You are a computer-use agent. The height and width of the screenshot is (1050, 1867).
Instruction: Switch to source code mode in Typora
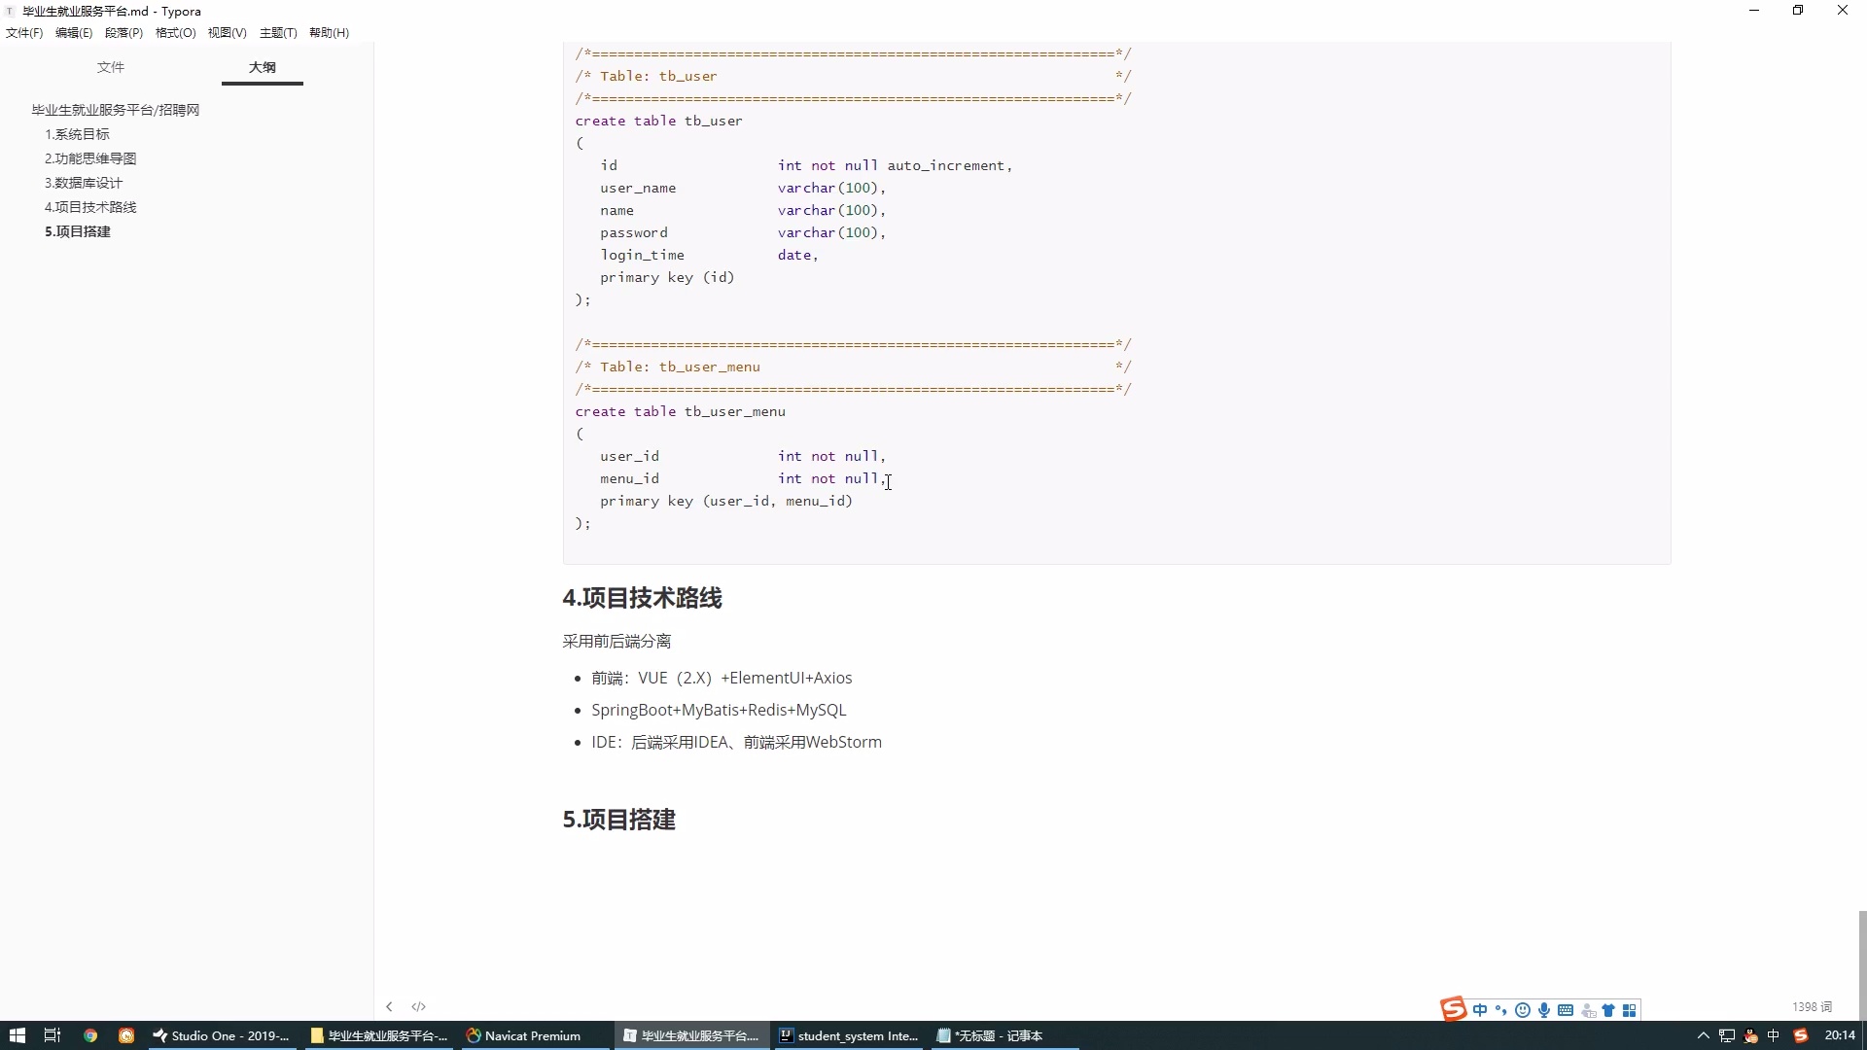tap(418, 1006)
